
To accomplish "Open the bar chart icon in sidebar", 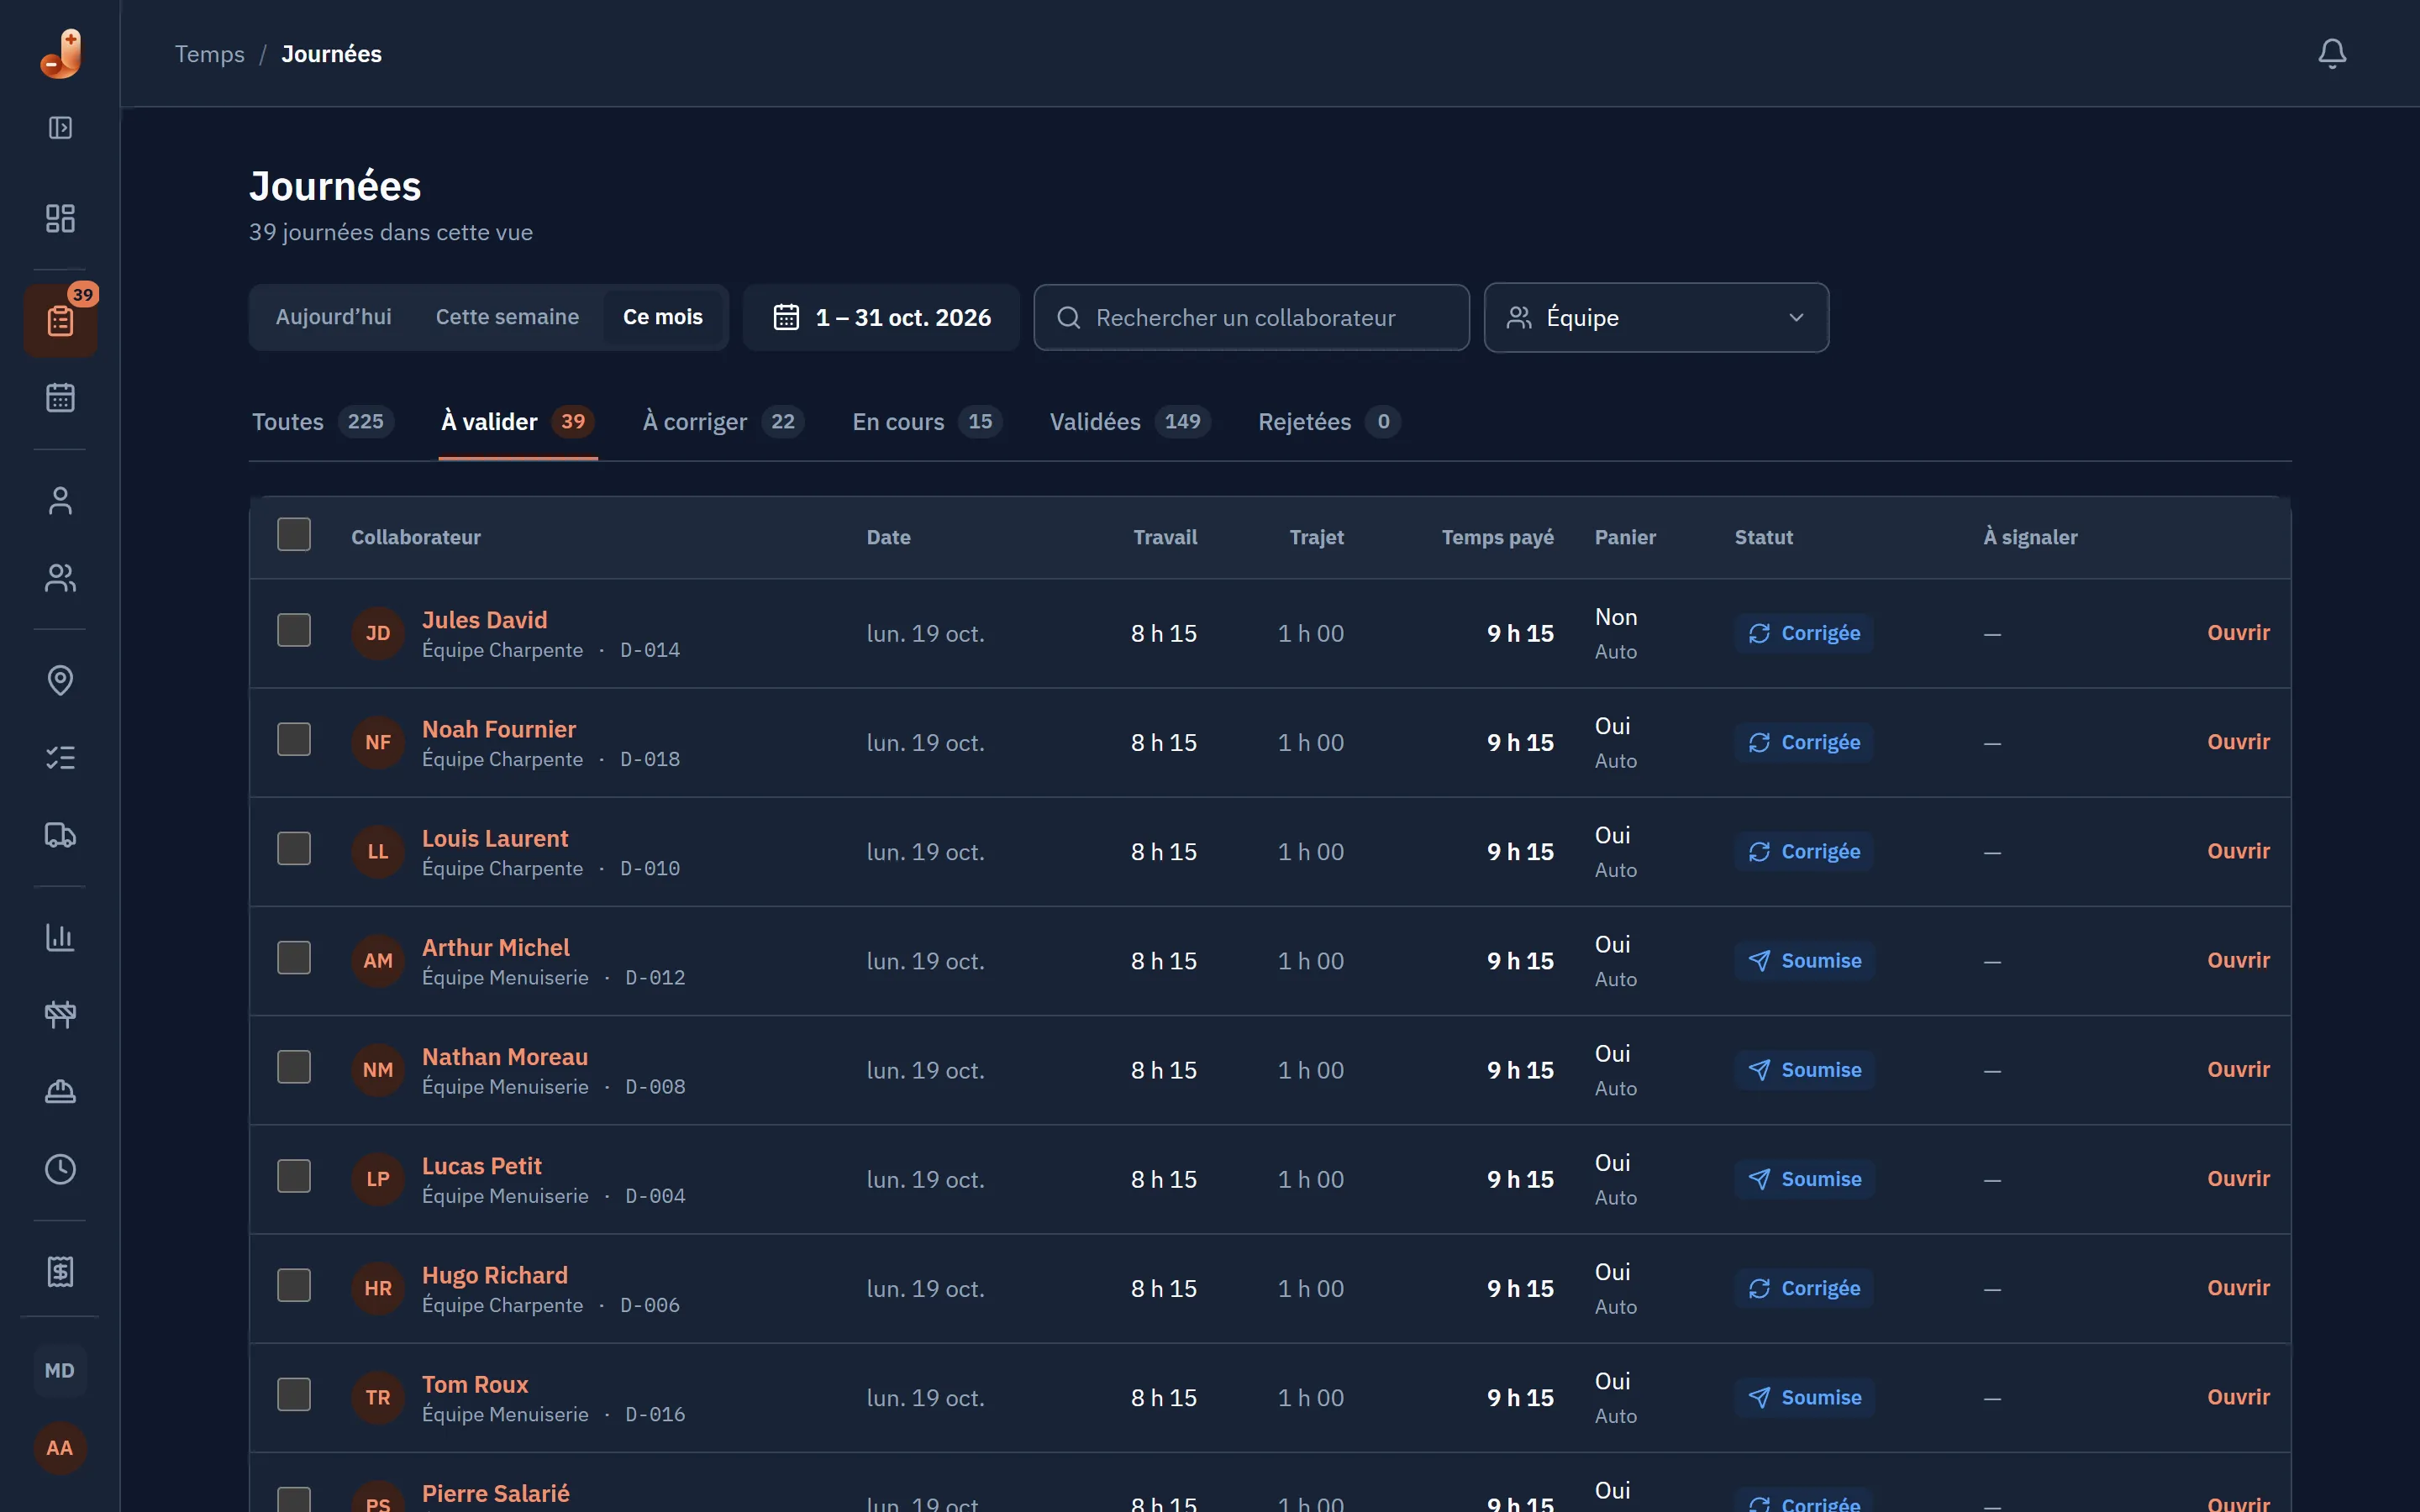I will pyautogui.click(x=60, y=937).
